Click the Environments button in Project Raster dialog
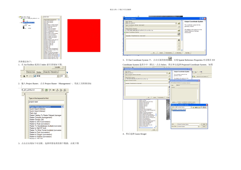 point(169,53)
